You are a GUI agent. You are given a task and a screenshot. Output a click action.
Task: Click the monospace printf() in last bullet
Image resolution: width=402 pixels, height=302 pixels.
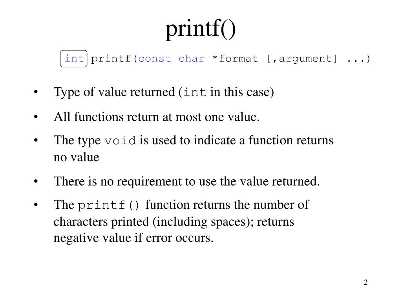tap(109, 205)
